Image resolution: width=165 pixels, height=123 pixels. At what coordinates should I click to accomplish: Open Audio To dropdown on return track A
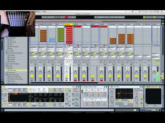pos(138,57)
